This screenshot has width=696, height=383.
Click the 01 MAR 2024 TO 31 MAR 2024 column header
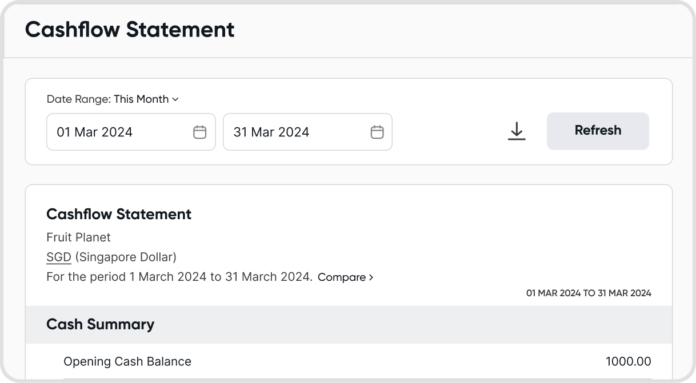click(589, 293)
